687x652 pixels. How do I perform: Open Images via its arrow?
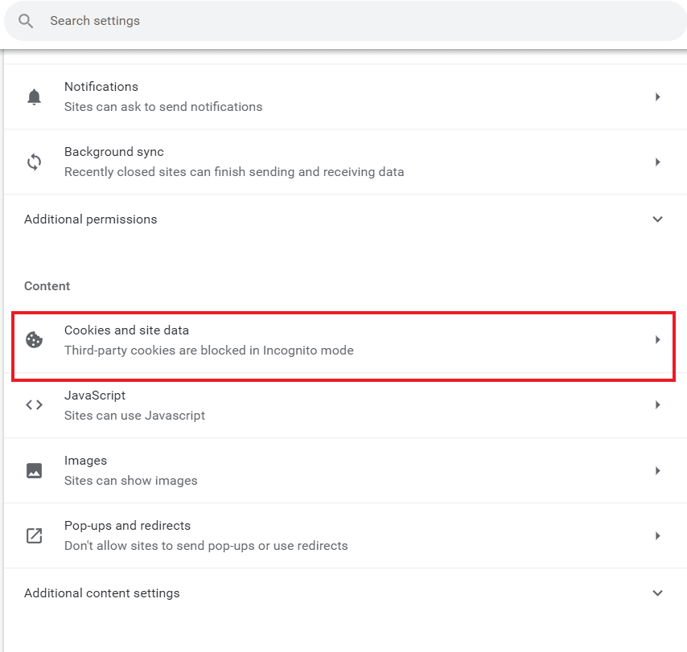tap(658, 471)
